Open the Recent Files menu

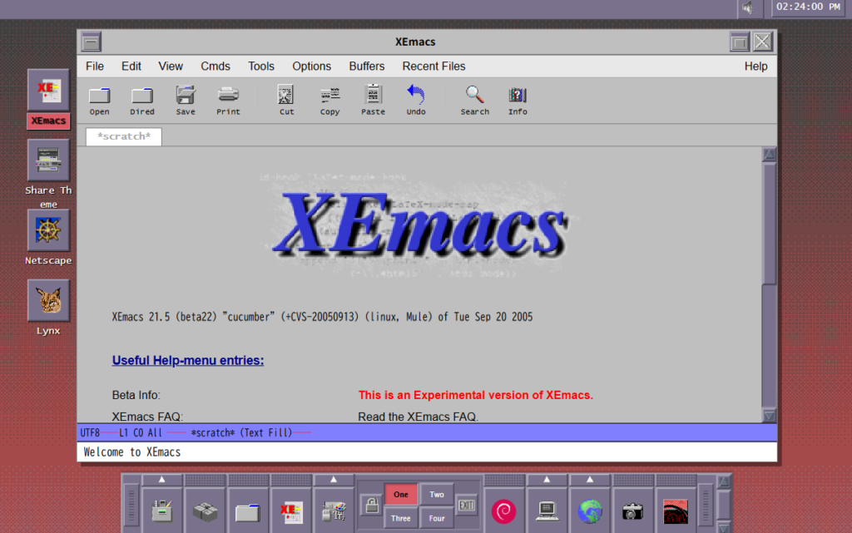(433, 67)
